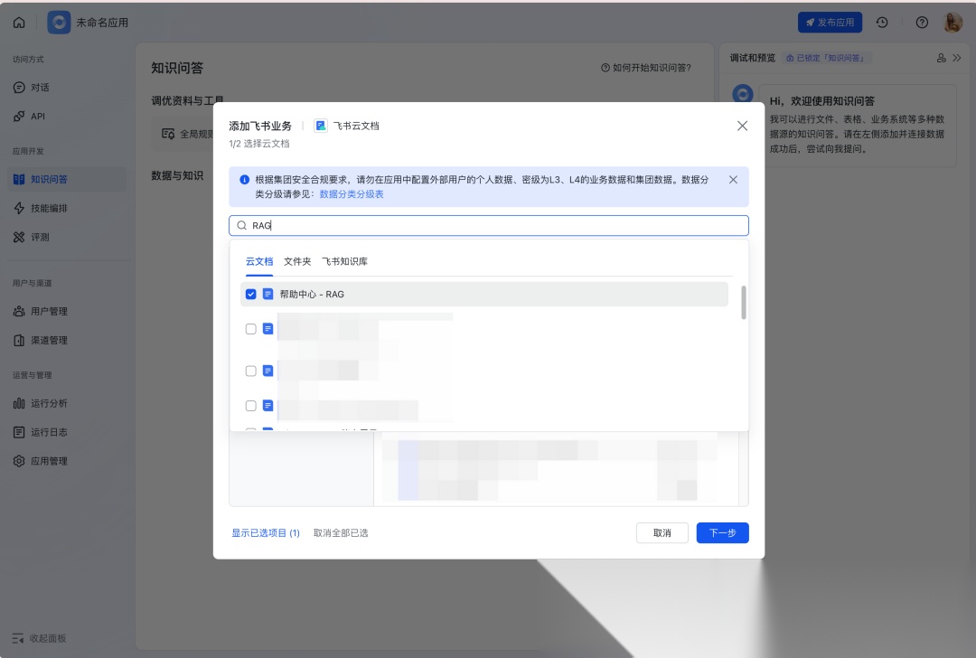Image resolution: width=976 pixels, height=658 pixels.
Task: Close the 添加飞书业务 dialog
Action: point(742,126)
